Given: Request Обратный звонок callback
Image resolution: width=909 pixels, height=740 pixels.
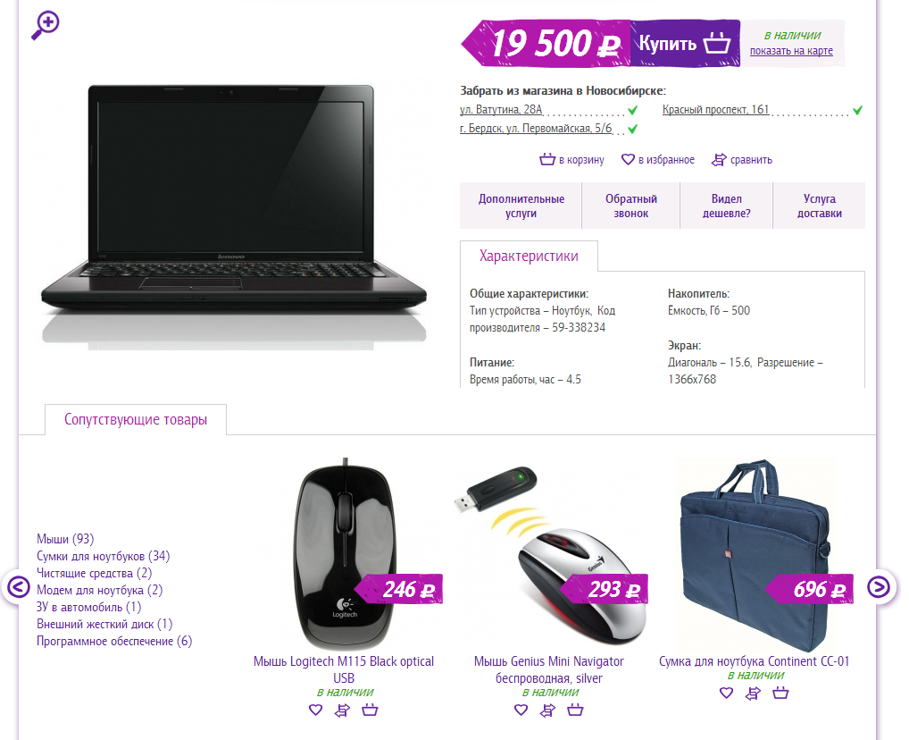Looking at the screenshot, I should [x=631, y=206].
